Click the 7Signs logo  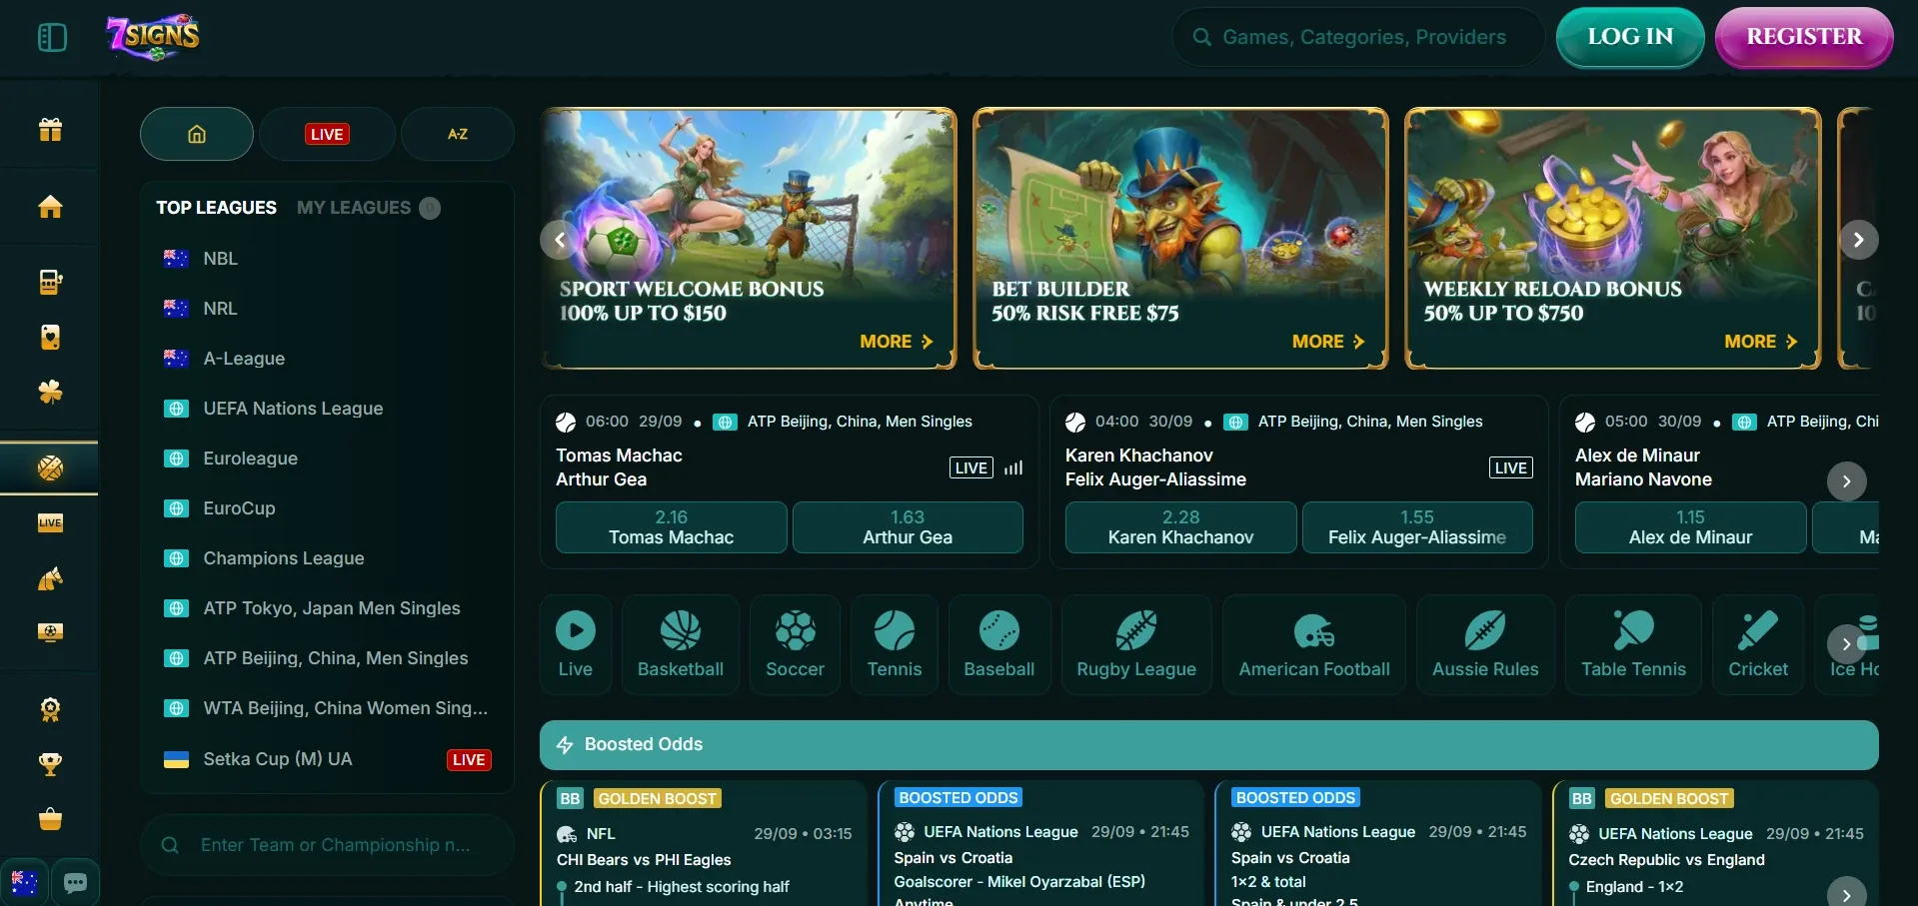[x=154, y=37]
